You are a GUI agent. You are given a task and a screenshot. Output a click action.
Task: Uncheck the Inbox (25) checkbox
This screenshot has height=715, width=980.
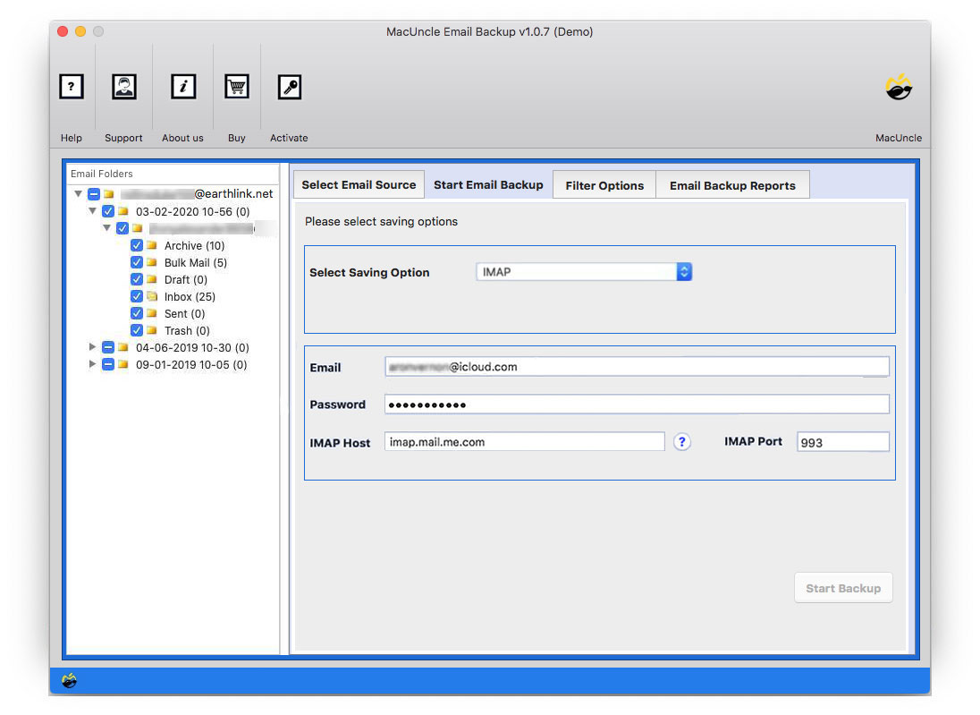click(136, 296)
